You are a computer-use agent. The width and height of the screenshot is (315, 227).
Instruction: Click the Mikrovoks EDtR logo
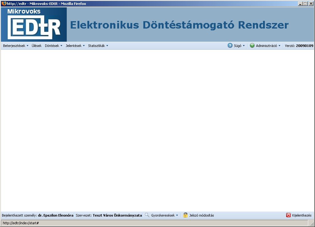pyautogui.click(x=34, y=25)
